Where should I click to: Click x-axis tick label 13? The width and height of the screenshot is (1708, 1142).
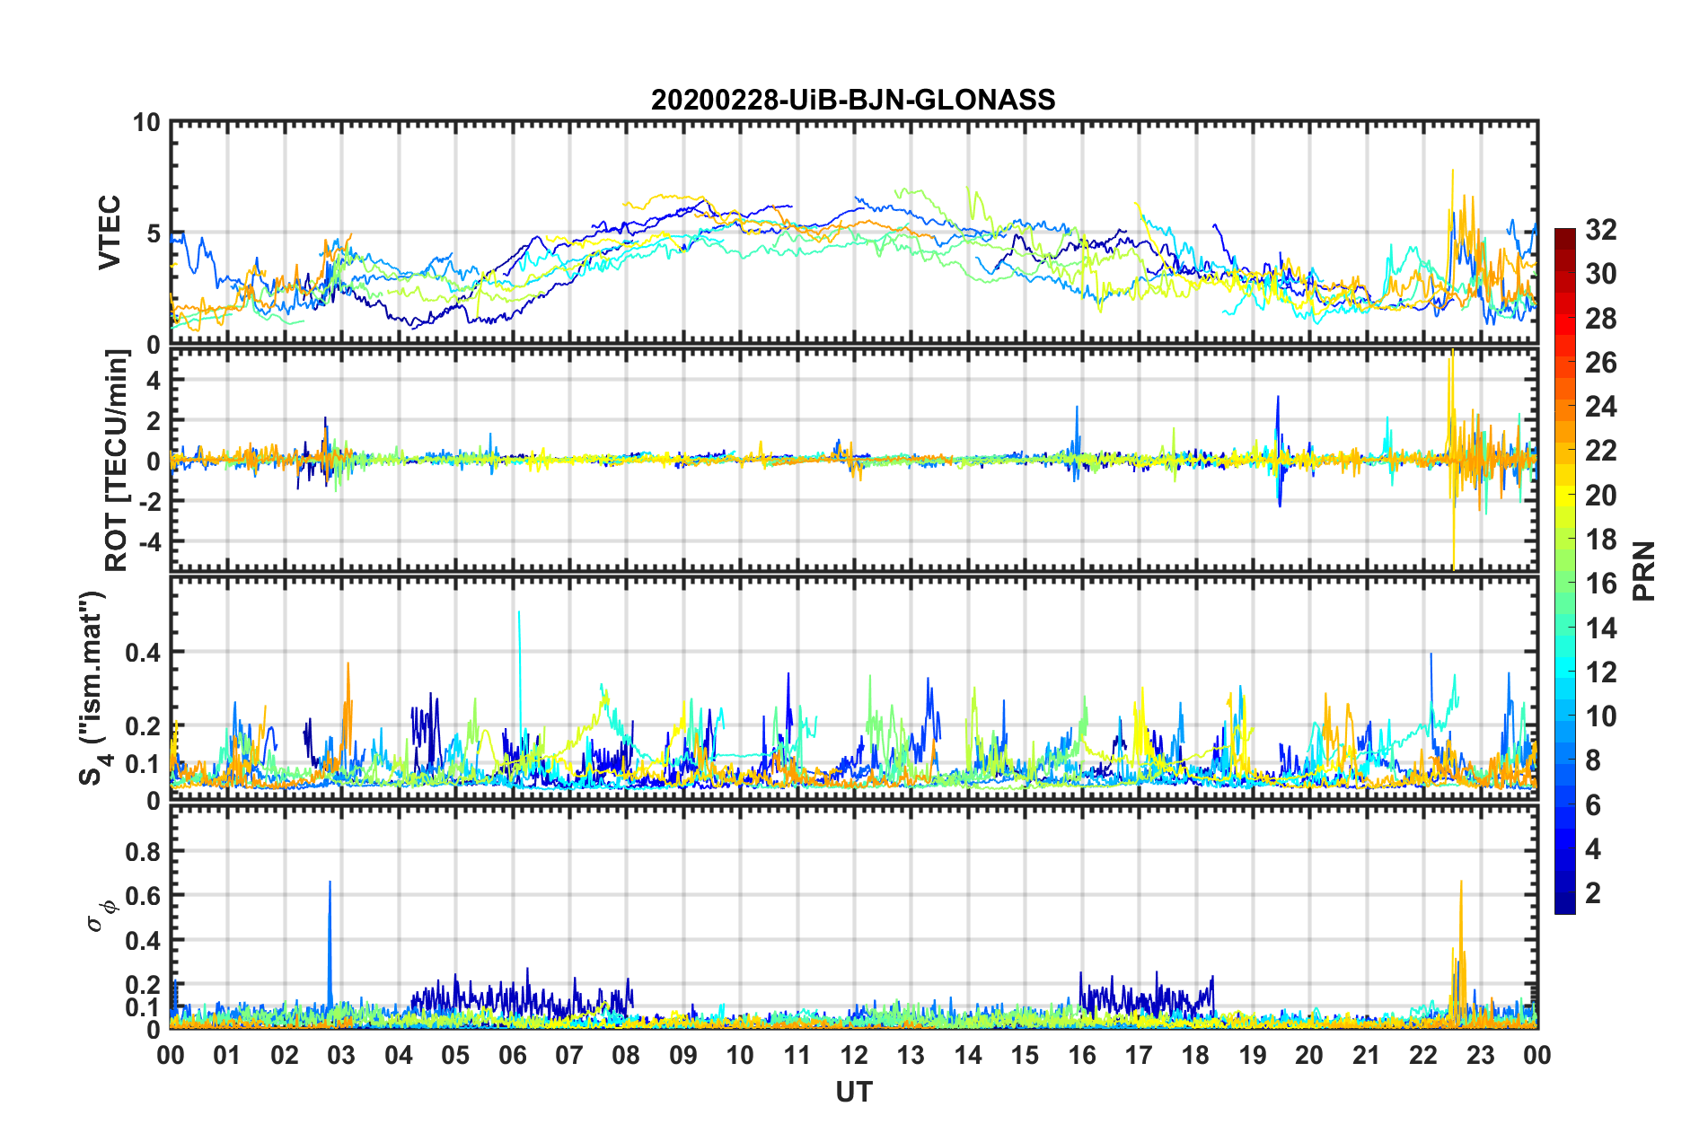(x=911, y=1055)
